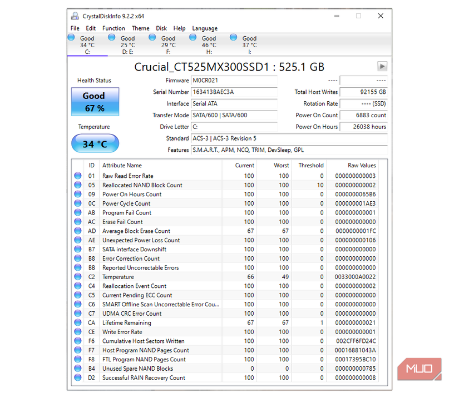Click the Good 67 % health status button
Screen dimensions: 459x398
(95, 102)
